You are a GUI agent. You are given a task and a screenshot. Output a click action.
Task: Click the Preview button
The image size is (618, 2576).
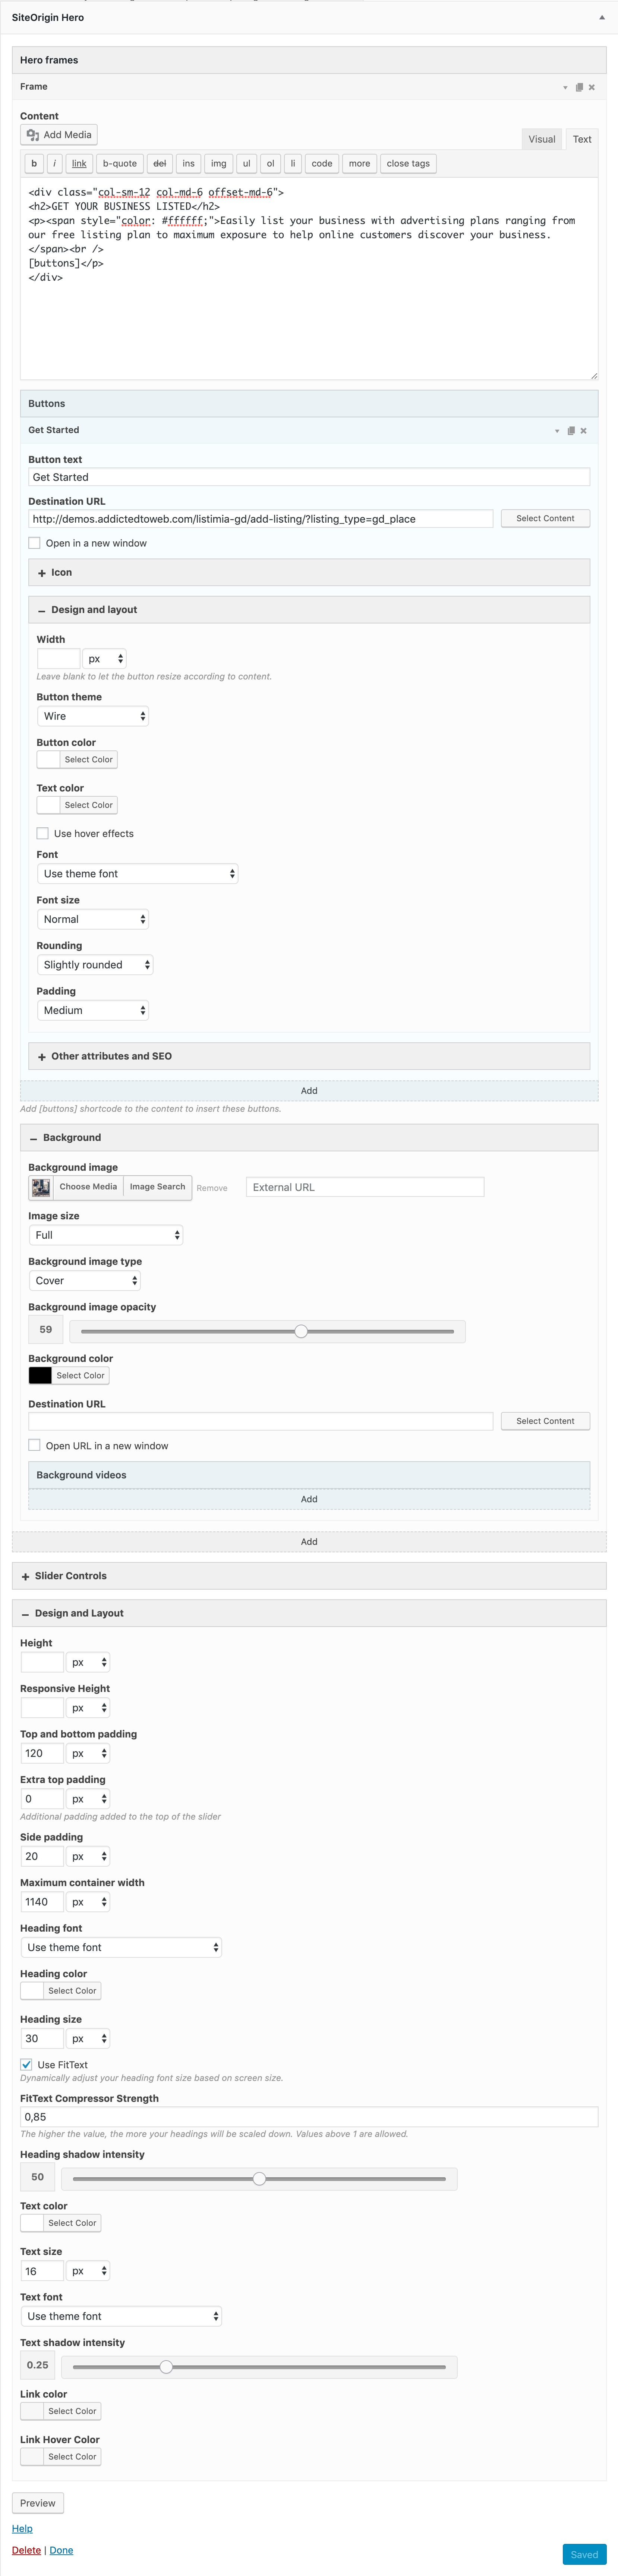pyautogui.click(x=38, y=2503)
